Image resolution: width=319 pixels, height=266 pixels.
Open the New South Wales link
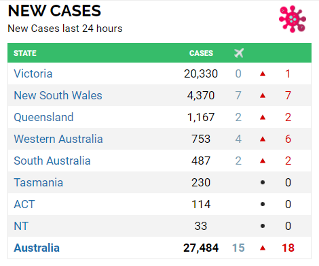58,95
